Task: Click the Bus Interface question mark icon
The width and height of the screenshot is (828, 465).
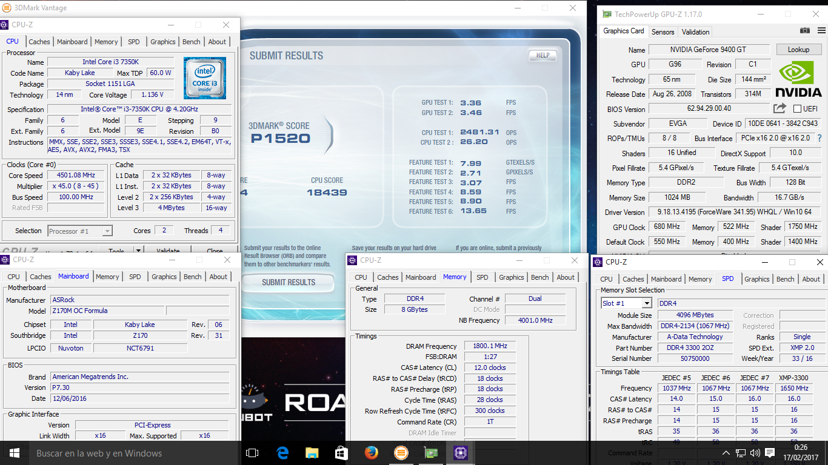Action: (820, 138)
